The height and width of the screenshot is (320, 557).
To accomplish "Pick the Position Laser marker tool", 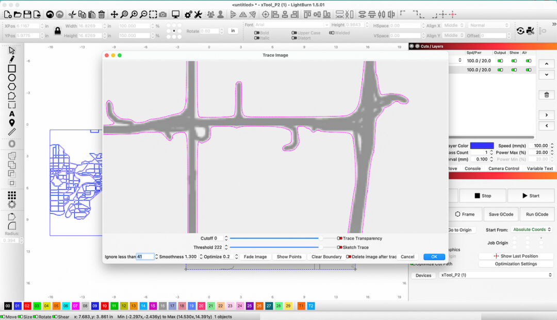I will (12, 123).
